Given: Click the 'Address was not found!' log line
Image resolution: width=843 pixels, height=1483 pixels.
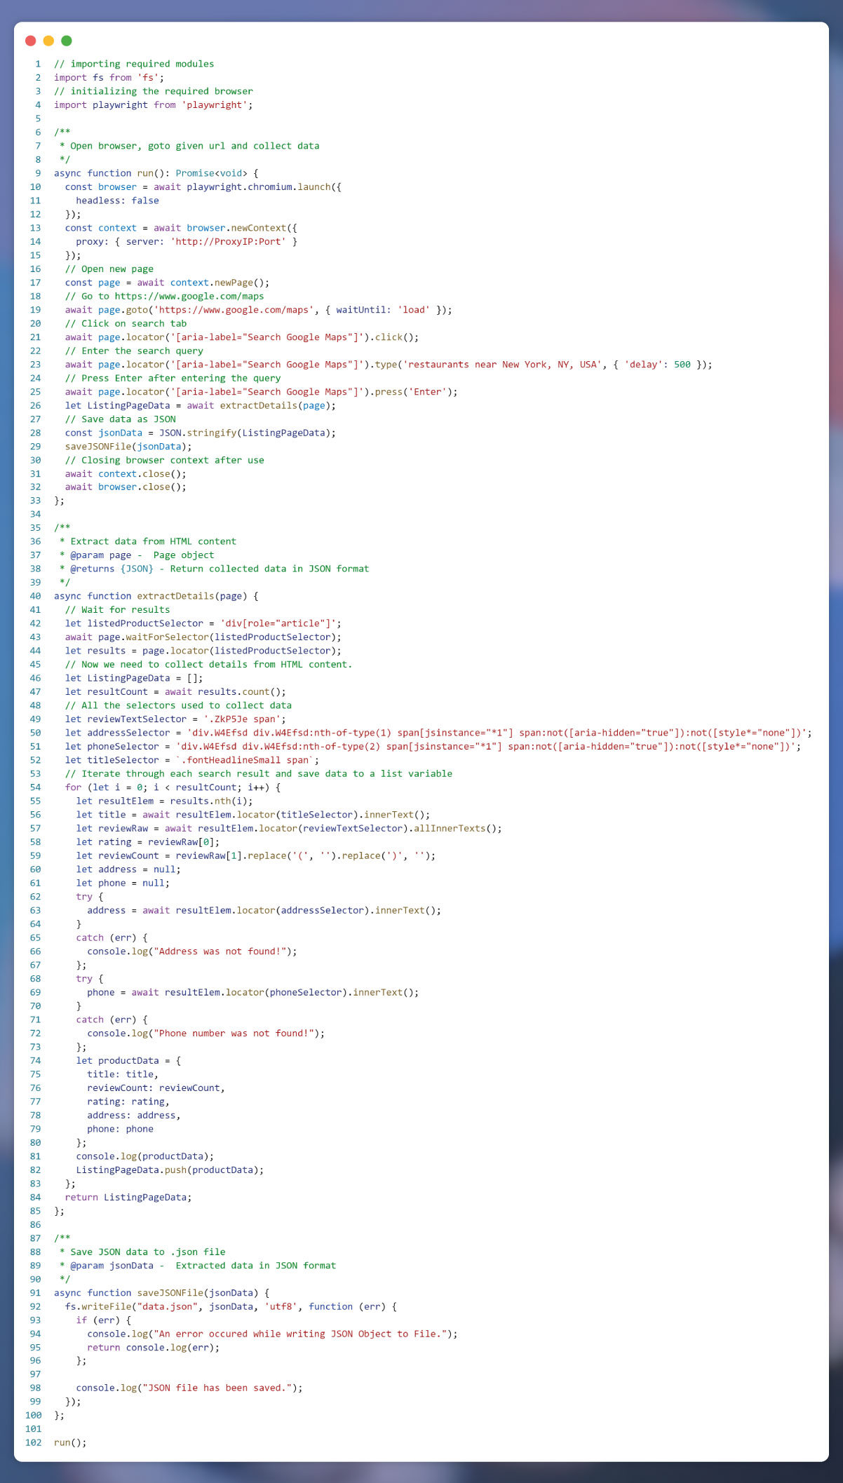Looking at the screenshot, I should coord(192,952).
